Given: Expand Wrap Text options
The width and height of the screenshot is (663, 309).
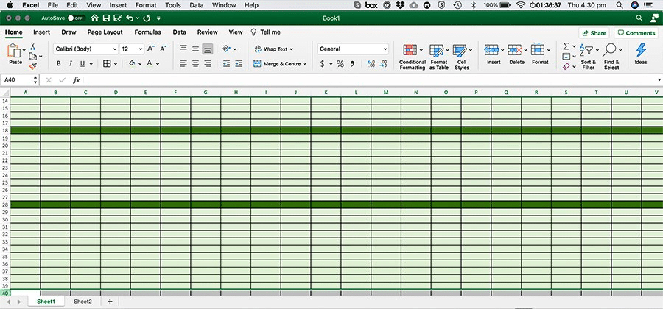Looking at the screenshot, I should (291, 49).
